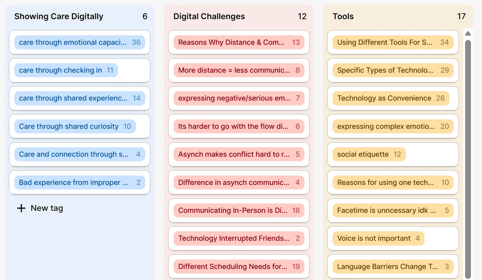This screenshot has height=280, width=482.
Task: Open 'Facetime is unncessary idk ...' tag
Action: (x=393, y=211)
